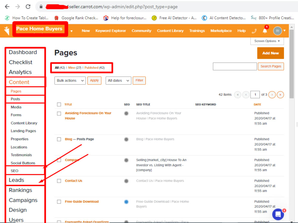The width and height of the screenshot is (298, 223).
Task: Open Free AI Detector bookmark
Action: [174, 18]
